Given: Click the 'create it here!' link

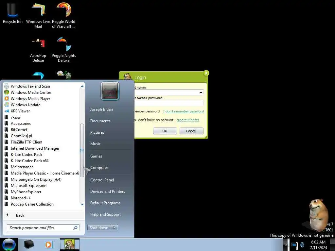Looking at the screenshot, I should coord(187,120).
